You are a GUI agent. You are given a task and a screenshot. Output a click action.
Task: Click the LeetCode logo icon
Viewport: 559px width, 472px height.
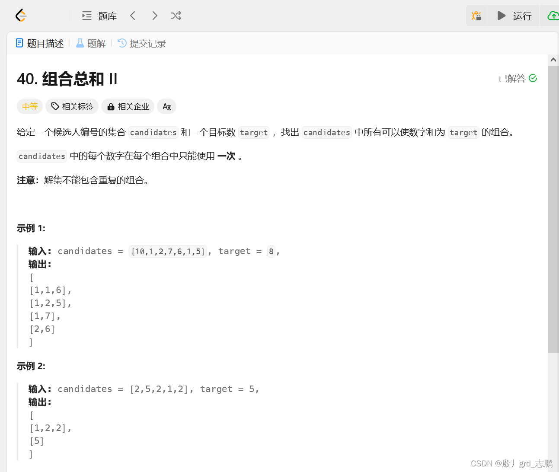(x=21, y=16)
